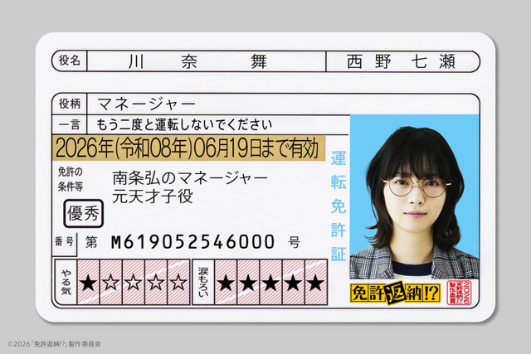Click the actor name 西野七瀬
This screenshot has height=354, width=531.
tap(401, 61)
